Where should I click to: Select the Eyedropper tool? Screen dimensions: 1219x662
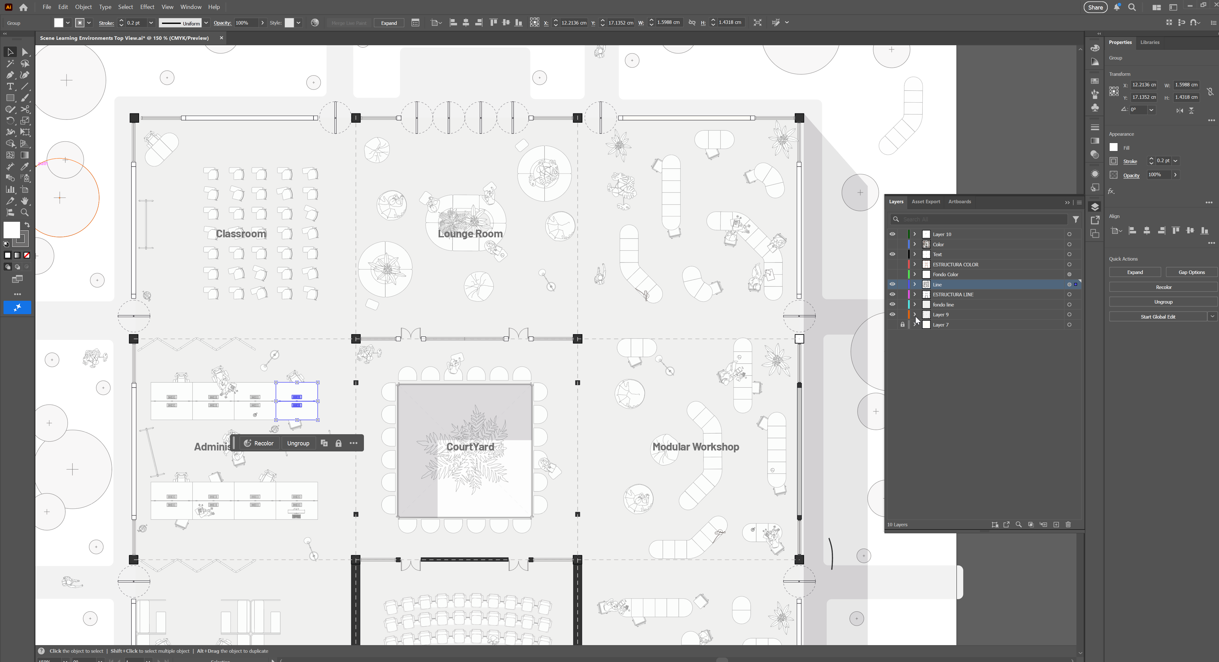[25, 166]
